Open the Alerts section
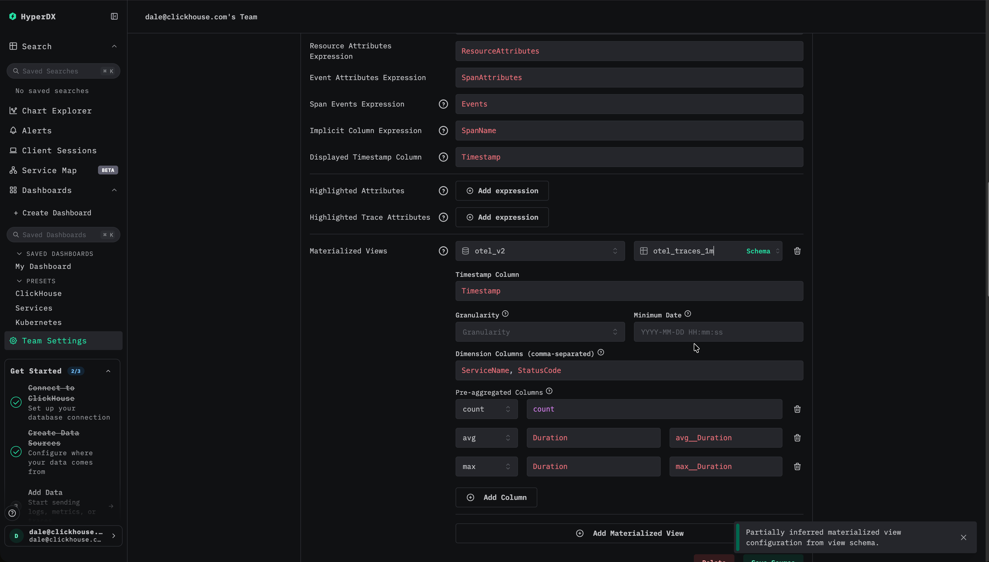989x562 pixels. click(36, 131)
